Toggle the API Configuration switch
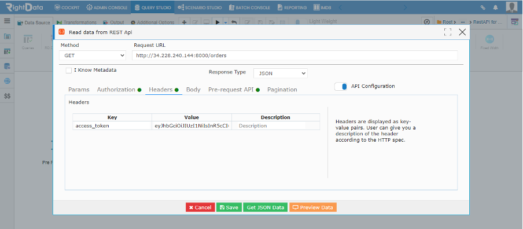523x229 pixels. coord(341,86)
